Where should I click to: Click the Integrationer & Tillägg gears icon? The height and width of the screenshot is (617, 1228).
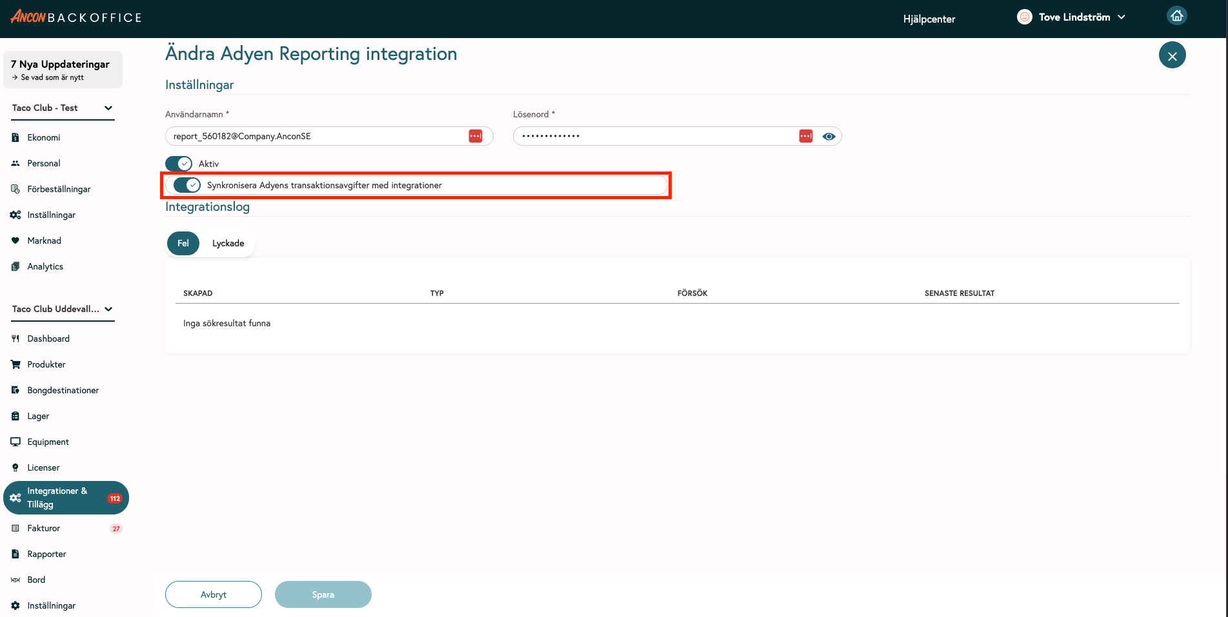15,498
